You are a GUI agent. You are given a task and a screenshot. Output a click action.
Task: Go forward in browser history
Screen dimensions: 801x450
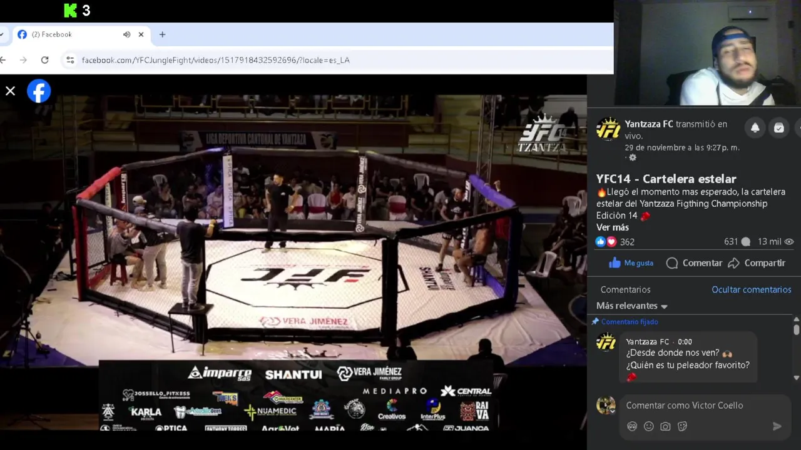23,60
